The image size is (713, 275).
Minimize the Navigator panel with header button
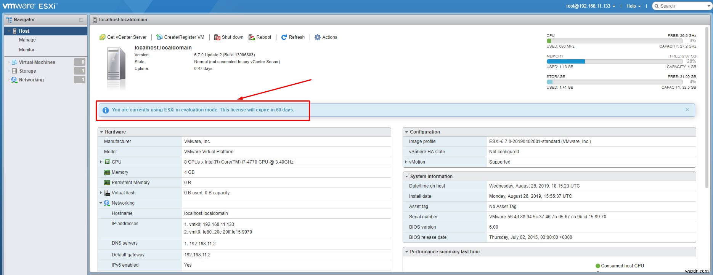(81, 20)
